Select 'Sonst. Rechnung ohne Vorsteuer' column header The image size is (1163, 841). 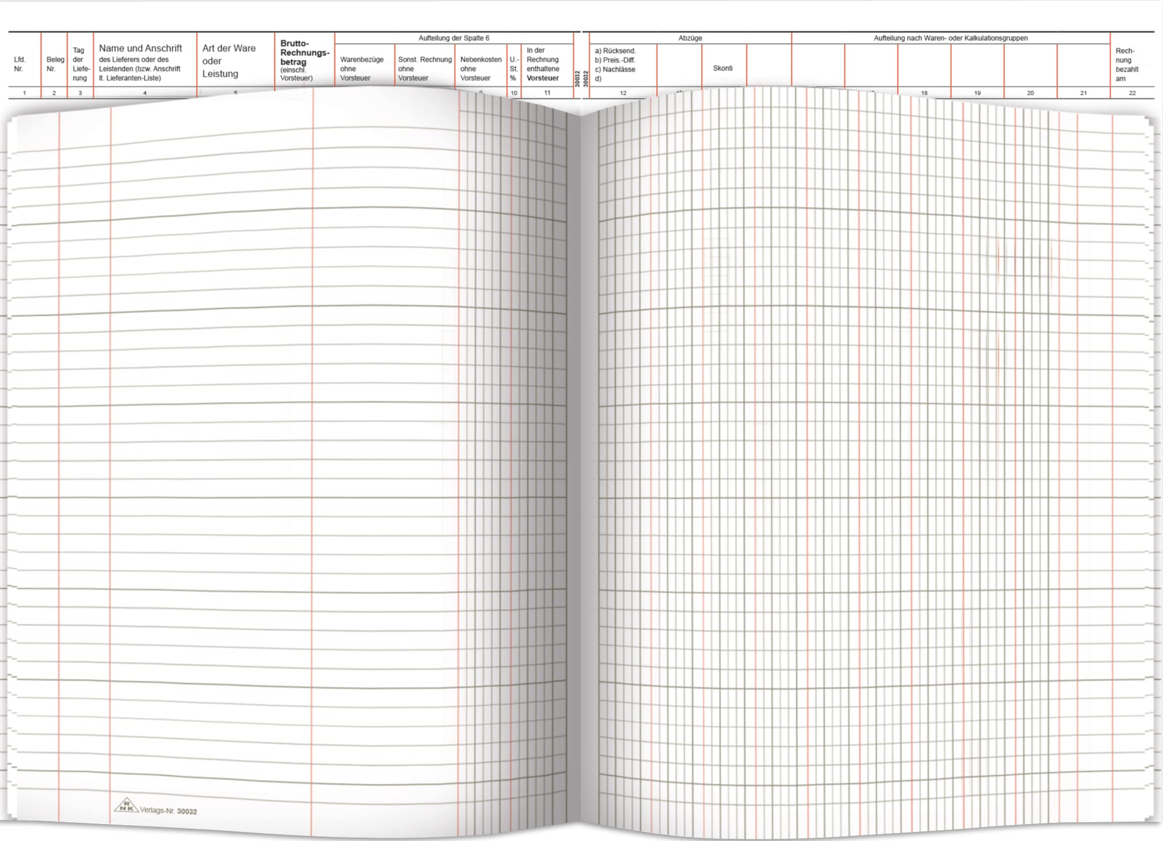(x=425, y=69)
